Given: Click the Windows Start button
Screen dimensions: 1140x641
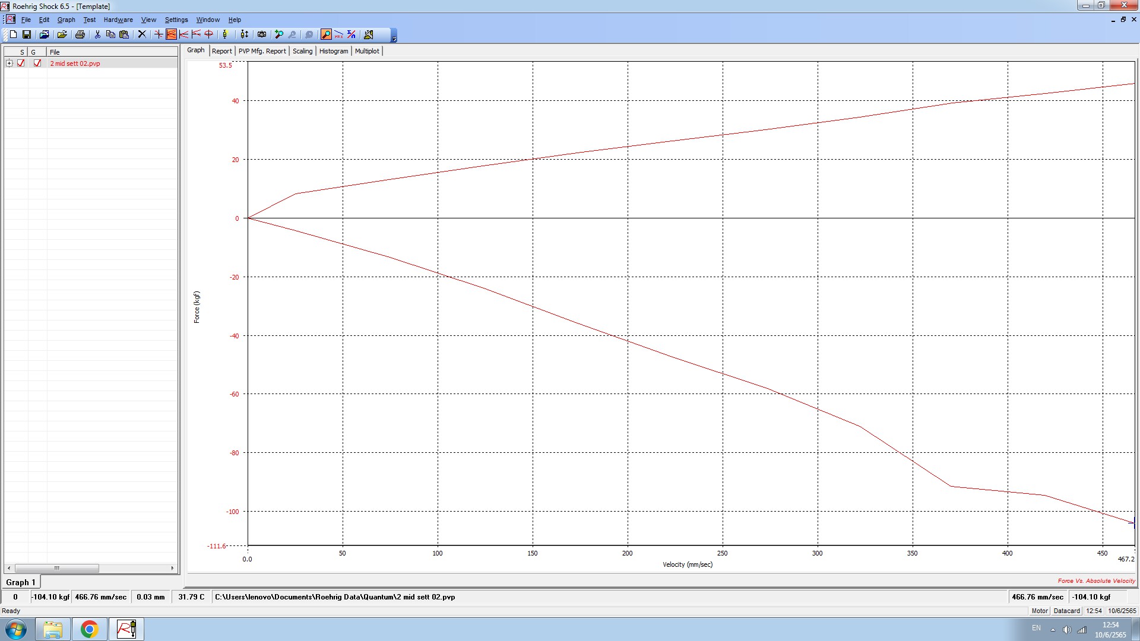Looking at the screenshot, I should pyautogui.click(x=16, y=629).
